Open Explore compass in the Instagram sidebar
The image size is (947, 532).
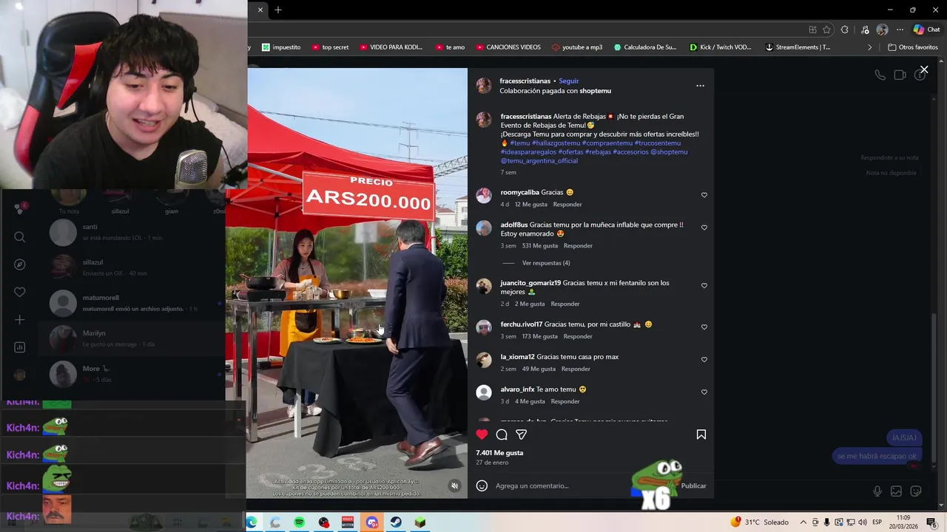(20, 265)
